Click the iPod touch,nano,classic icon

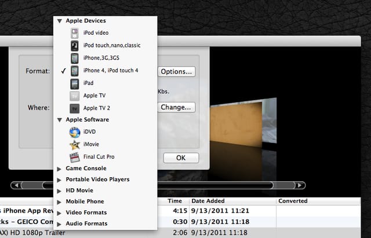[75, 46]
